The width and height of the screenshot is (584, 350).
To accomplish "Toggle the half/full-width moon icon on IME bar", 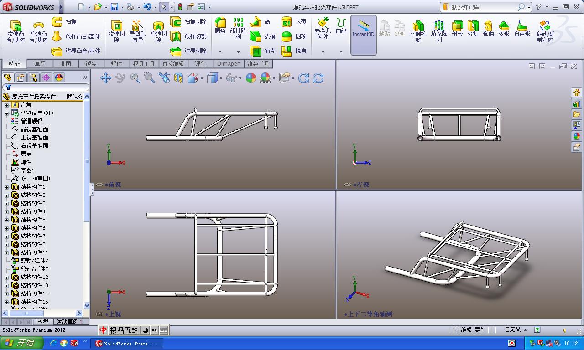I will [146, 330].
